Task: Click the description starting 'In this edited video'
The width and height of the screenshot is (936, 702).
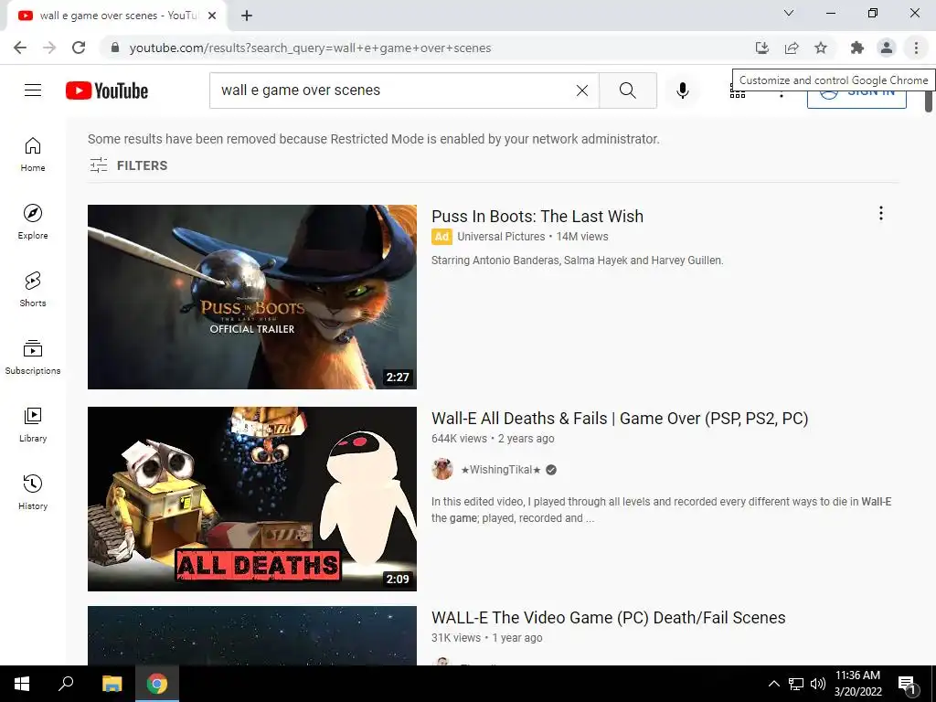Action: [x=662, y=510]
